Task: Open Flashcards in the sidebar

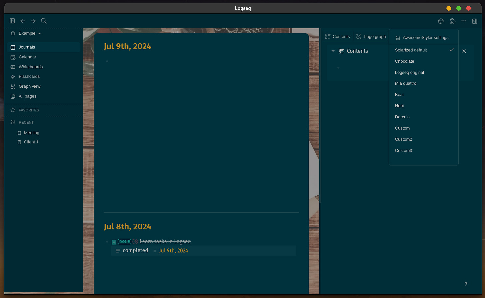Action: click(44, 76)
